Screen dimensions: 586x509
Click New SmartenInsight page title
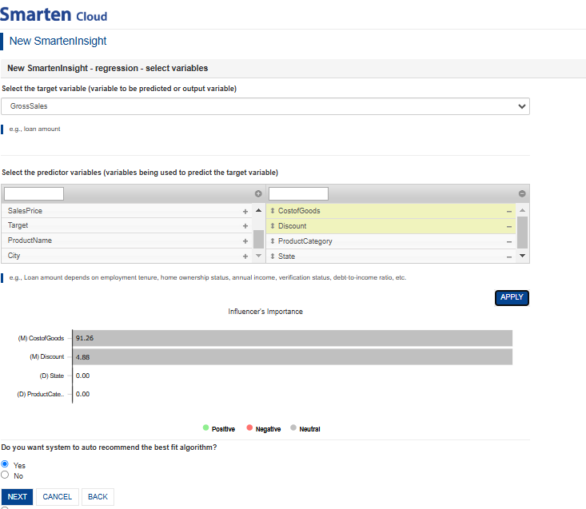tap(58, 41)
